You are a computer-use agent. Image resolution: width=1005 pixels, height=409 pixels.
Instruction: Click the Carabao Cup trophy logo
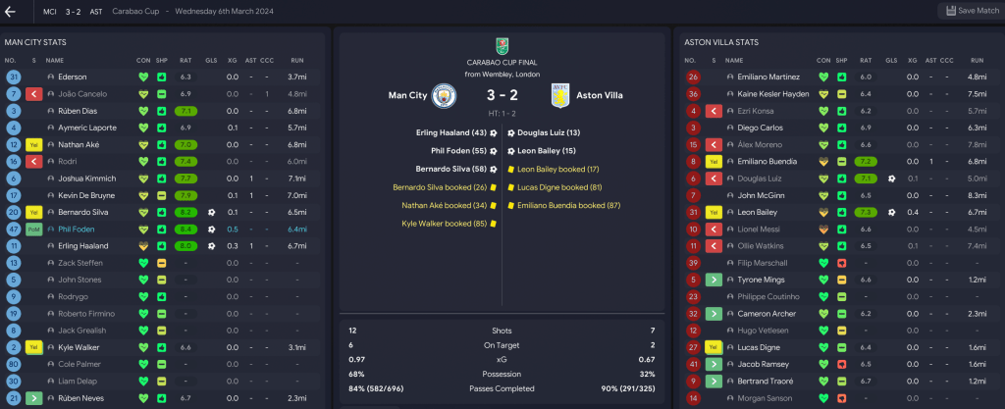coord(502,43)
